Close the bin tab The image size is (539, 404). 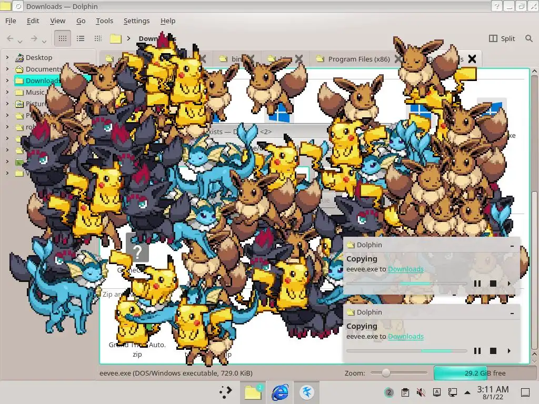pyautogui.click(x=251, y=59)
